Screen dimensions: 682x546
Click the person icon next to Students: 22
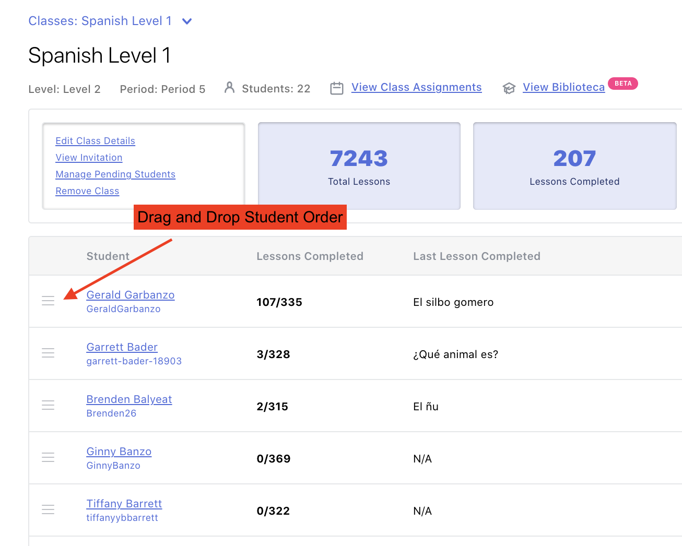point(229,87)
